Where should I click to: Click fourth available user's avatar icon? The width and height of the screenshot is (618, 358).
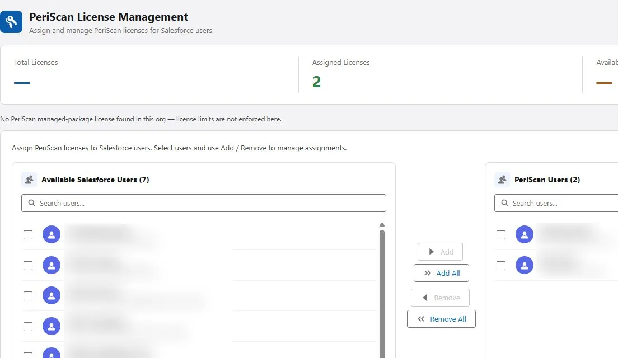[52, 326]
